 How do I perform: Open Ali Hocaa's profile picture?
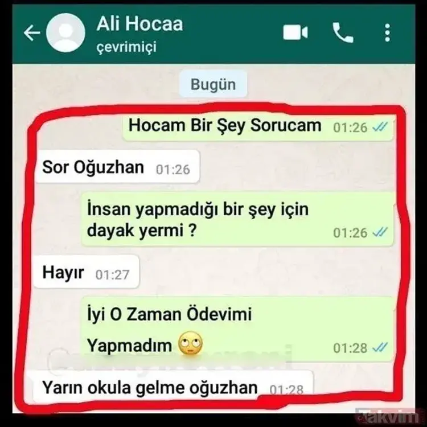pyautogui.click(x=65, y=32)
